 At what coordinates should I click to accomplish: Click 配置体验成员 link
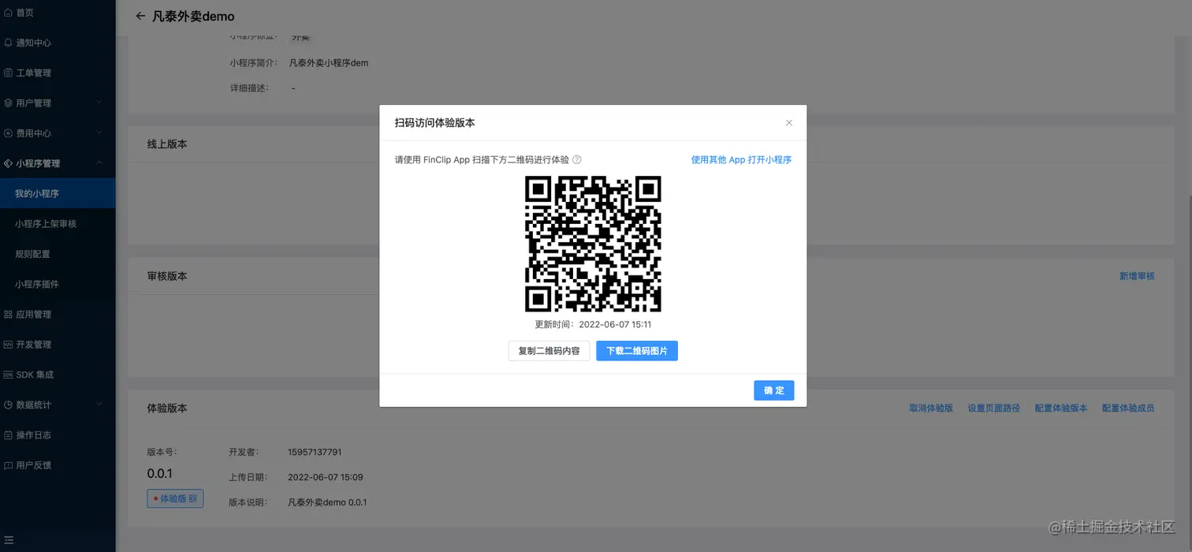[1128, 408]
